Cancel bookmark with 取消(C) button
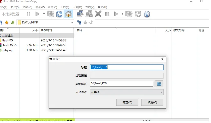The image size is (211, 123). click(x=152, y=102)
